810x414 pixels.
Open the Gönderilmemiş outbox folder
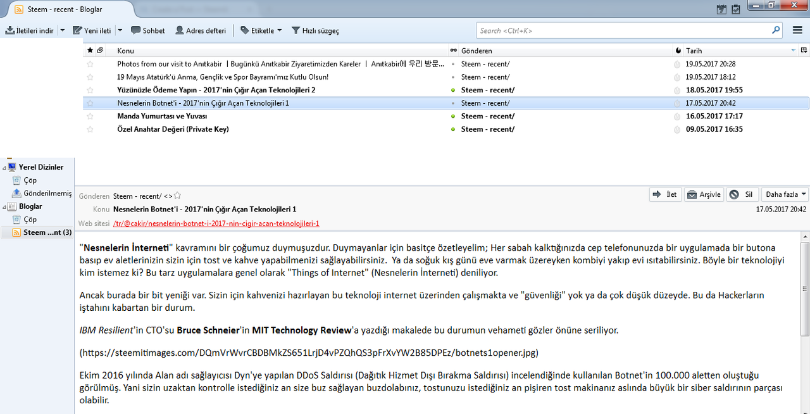coord(47,194)
